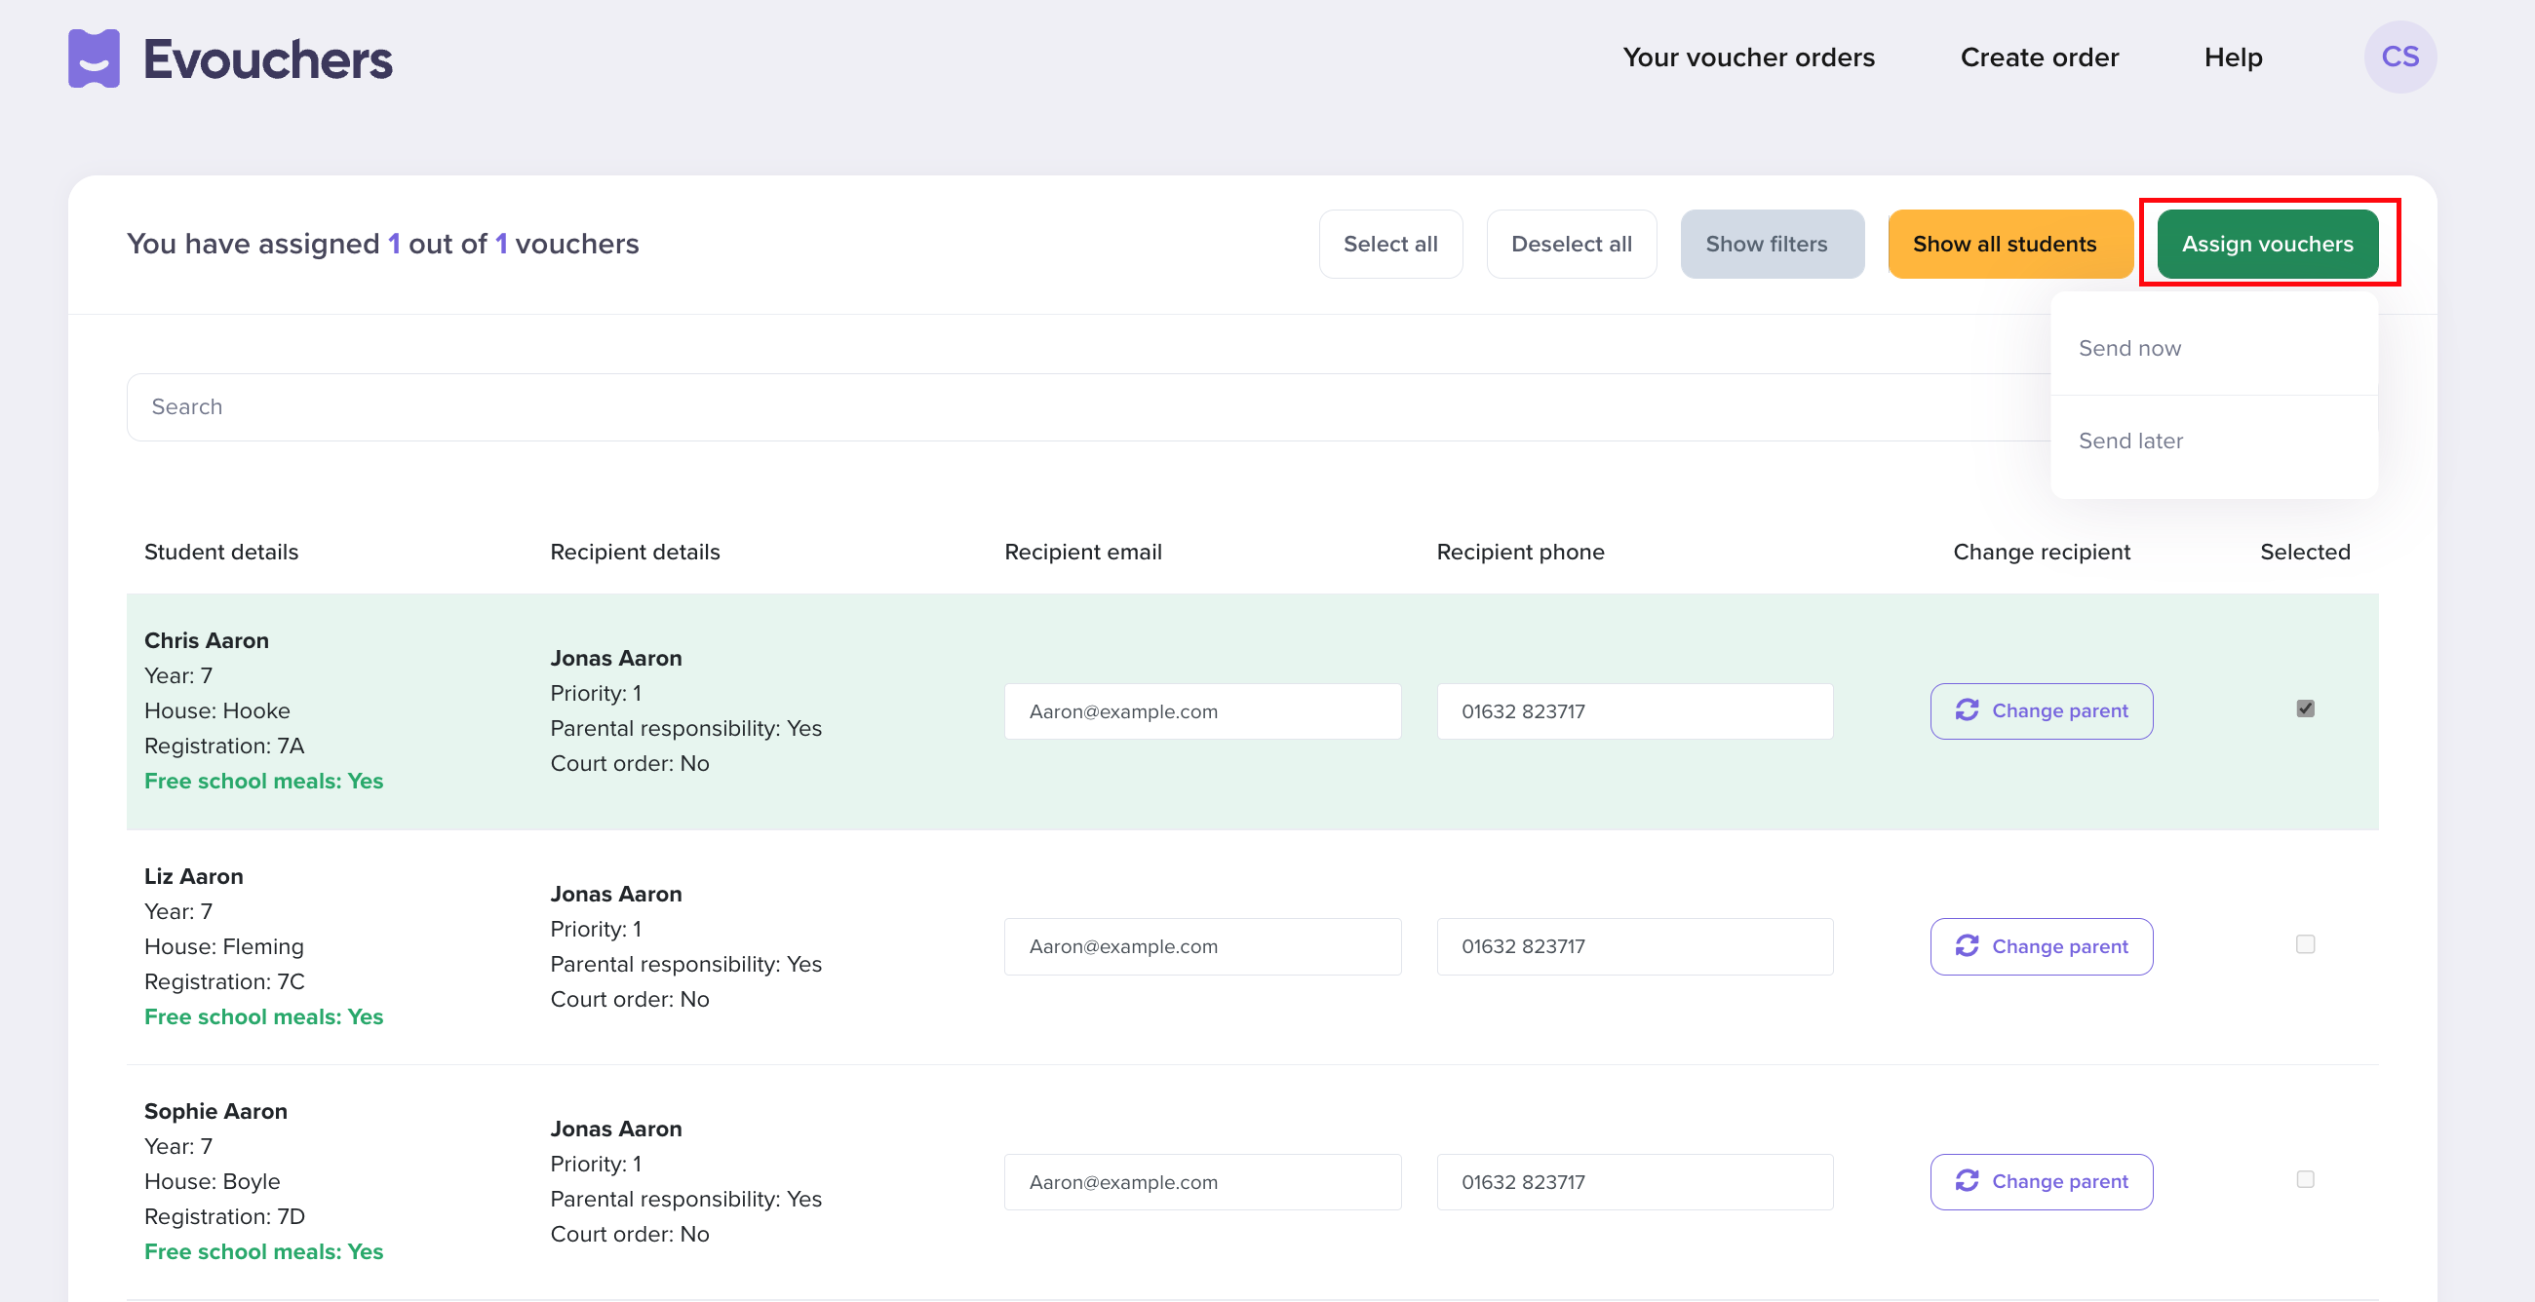Edit Liz Aaron's recipient phone field

tap(1633, 946)
